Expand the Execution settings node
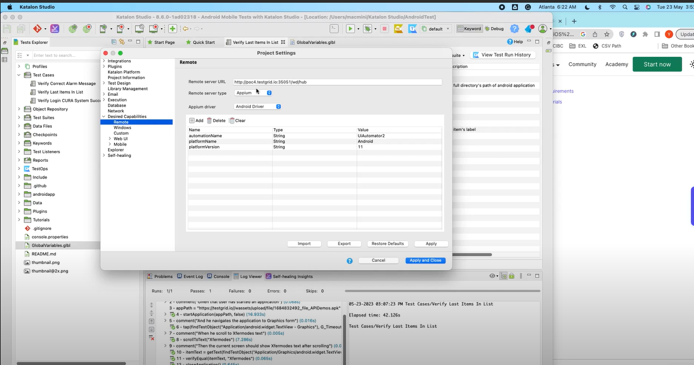Screen dimensions: 694x365 [104, 100]
